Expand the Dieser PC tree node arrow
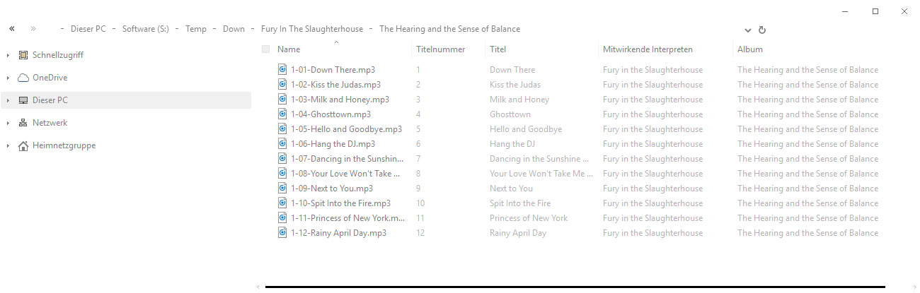The width and height of the screenshot is (920, 293). point(8,100)
